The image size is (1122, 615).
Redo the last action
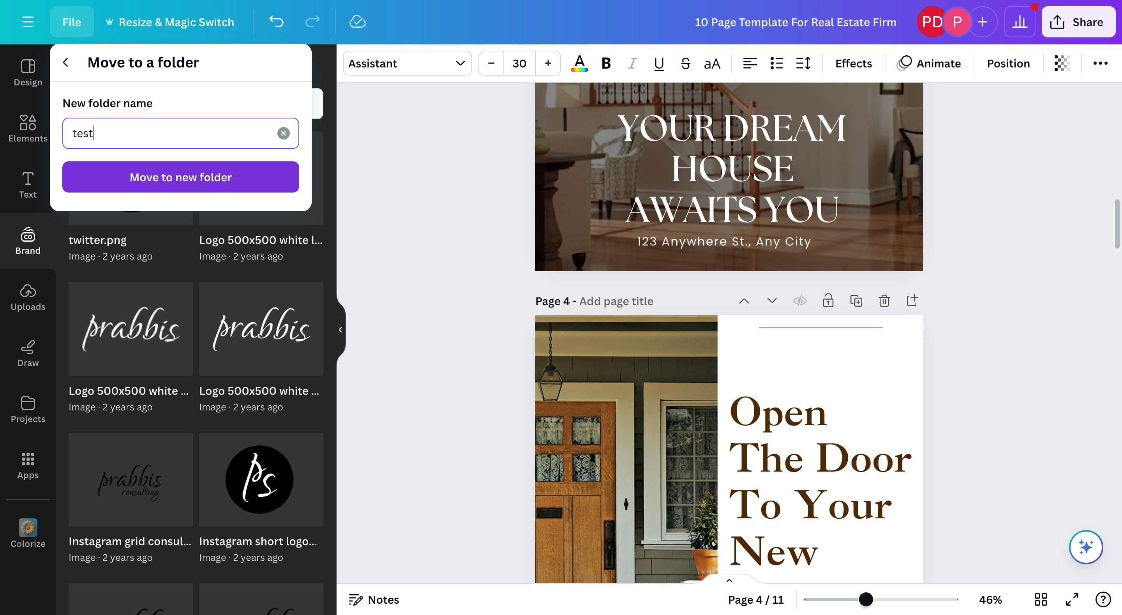(312, 22)
